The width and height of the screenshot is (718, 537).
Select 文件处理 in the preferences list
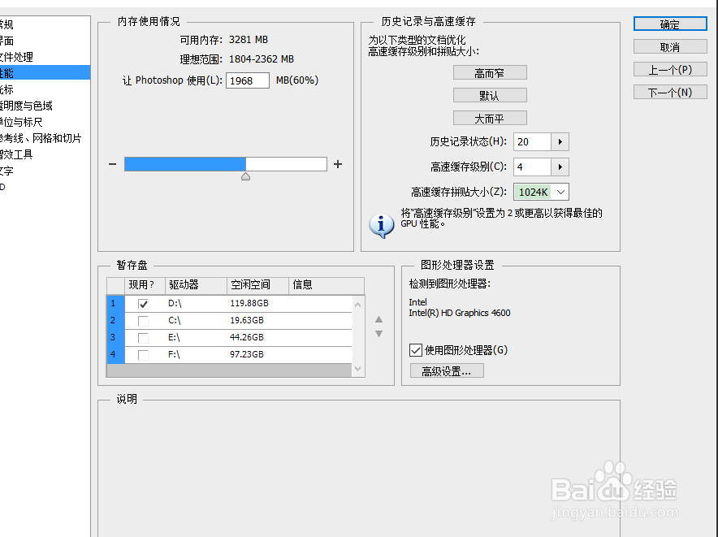coord(45,57)
